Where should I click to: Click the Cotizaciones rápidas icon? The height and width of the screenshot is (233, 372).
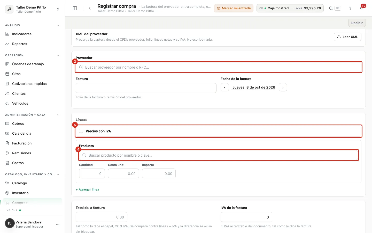[x=7, y=84]
